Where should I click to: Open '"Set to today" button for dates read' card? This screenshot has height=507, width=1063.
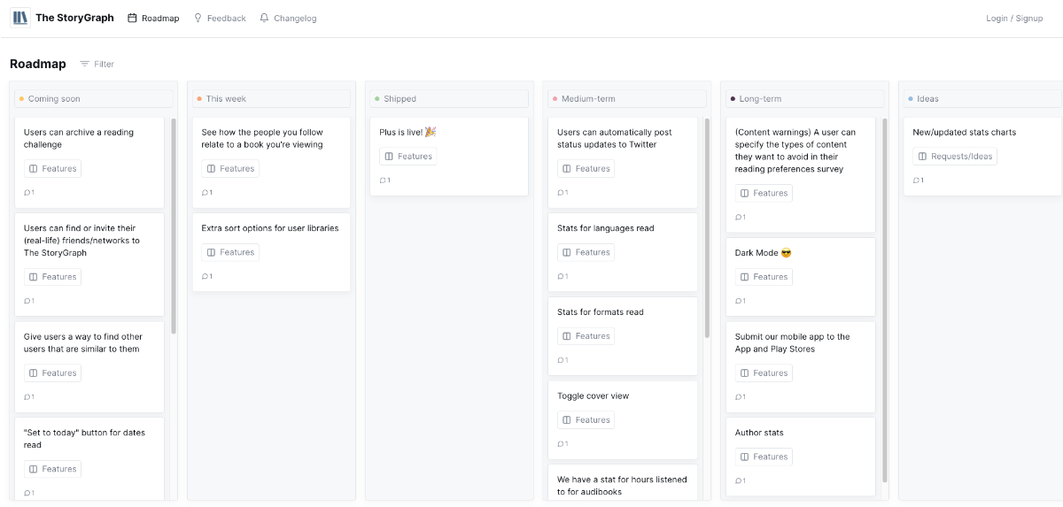pos(89,460)
